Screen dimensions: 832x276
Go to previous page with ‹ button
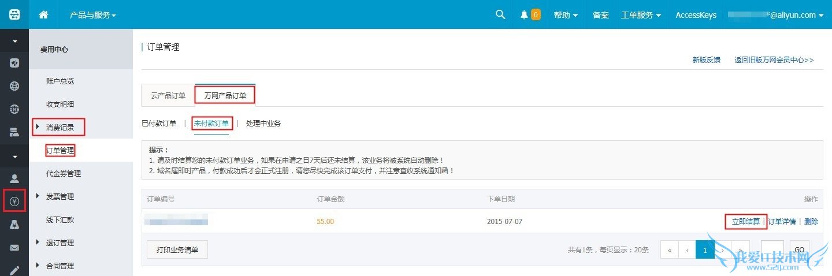[687, 250]
